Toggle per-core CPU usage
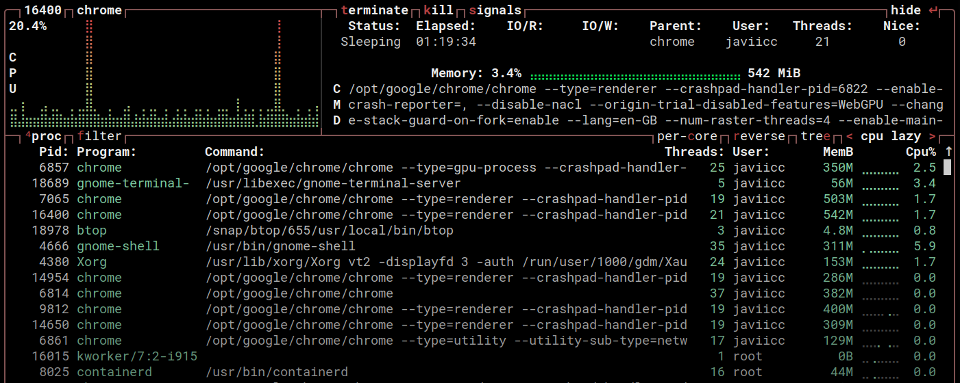Viewport: 960px width, 383px height. [x=687, y=136]
